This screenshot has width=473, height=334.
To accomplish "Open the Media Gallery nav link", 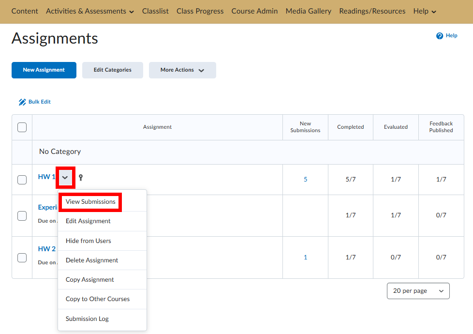I will pyautogui.click(x=309, y=11).
